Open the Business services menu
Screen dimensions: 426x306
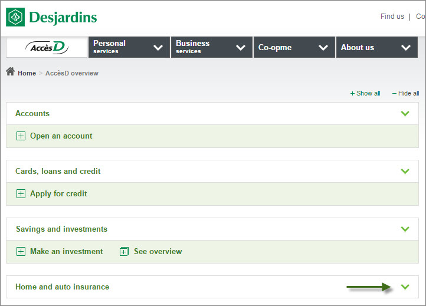click(211, 47)
